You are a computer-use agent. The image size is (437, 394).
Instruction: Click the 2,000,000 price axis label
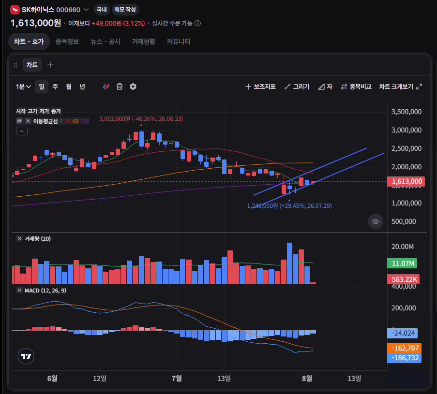pyautogui.click(x=407, y=167)
